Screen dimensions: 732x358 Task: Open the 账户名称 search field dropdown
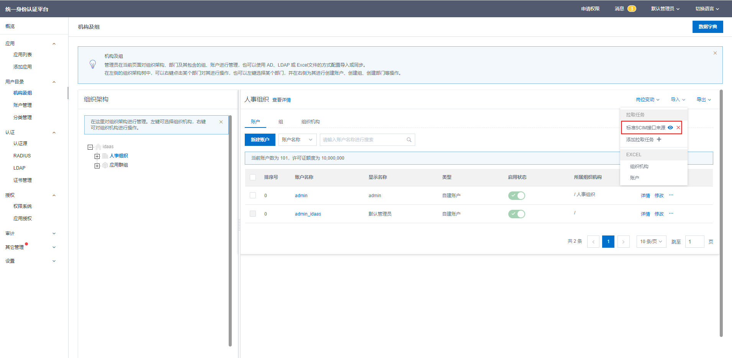[297, 140]
